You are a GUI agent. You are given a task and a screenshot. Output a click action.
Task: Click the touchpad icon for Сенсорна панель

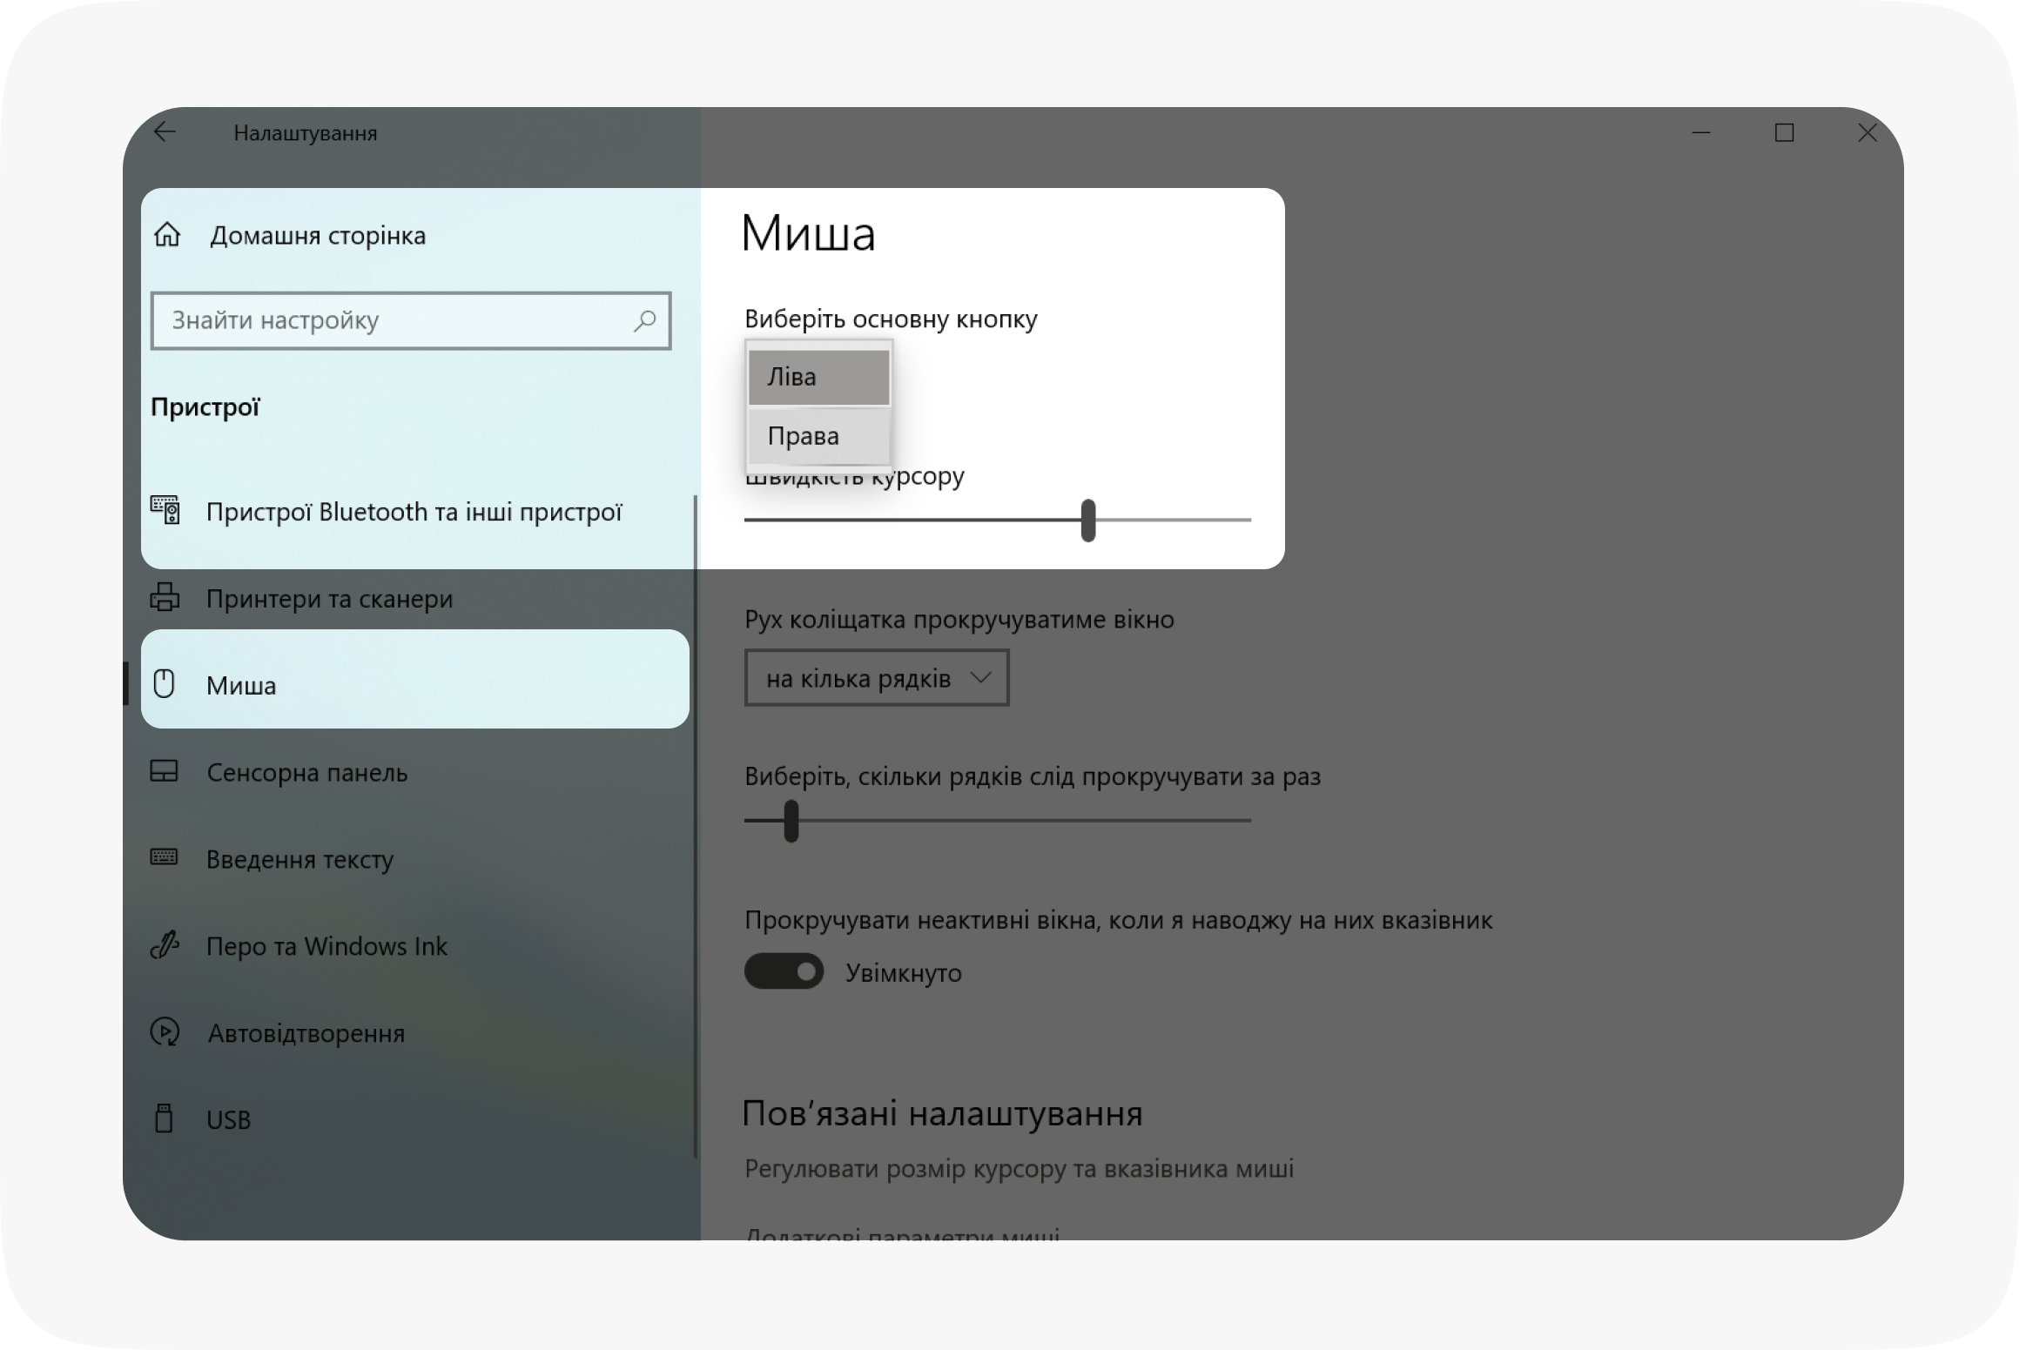tap(165, 772)
